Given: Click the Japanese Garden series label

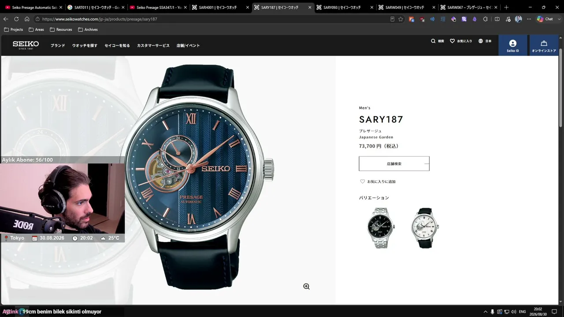Looking at the screenshot, I should point(376,137).
